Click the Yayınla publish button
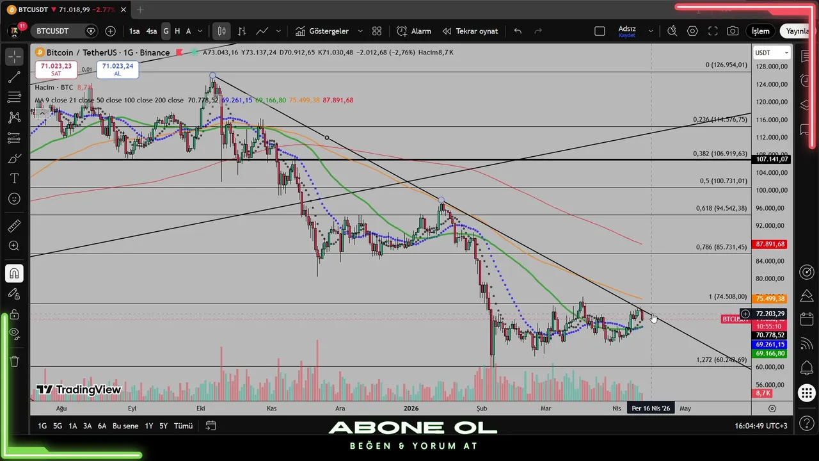819x461 pixels. point(798,31)
